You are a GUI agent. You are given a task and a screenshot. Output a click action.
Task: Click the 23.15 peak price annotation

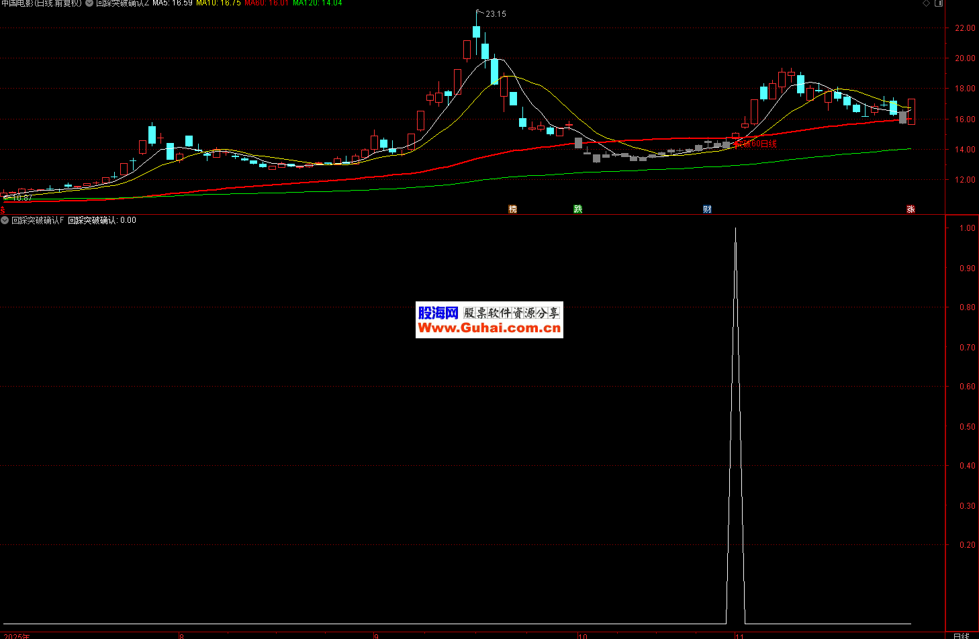[x=496, y=14]
